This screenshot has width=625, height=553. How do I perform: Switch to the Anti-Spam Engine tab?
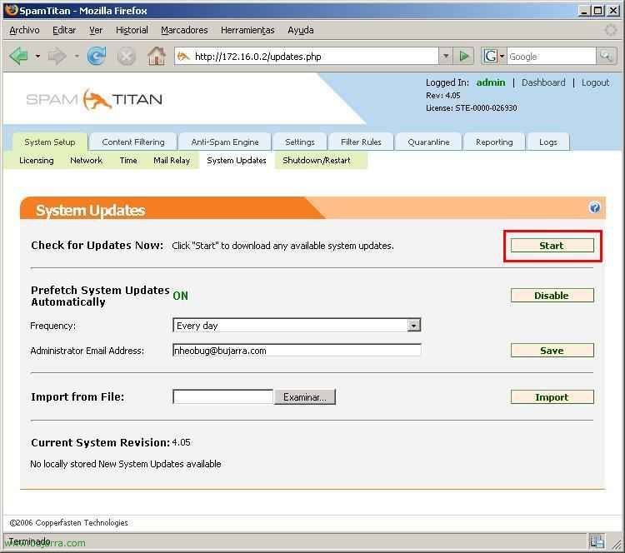coord(225,142)
